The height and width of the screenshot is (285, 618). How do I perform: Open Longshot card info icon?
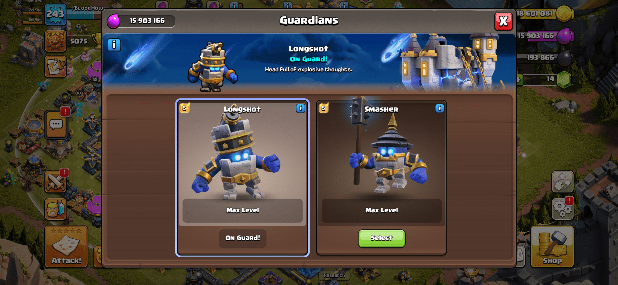click(x=300, y=108)
